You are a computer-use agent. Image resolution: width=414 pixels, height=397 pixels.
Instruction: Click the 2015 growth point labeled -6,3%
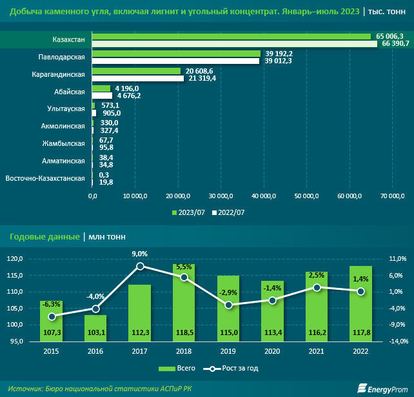pos(52,316)
